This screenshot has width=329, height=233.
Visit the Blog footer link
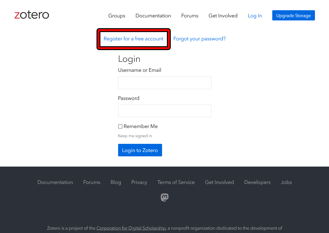click(x=116, y=182)
